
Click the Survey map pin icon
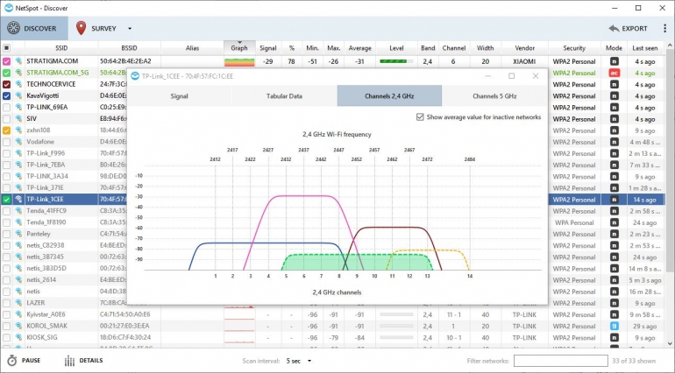point(81,28)
